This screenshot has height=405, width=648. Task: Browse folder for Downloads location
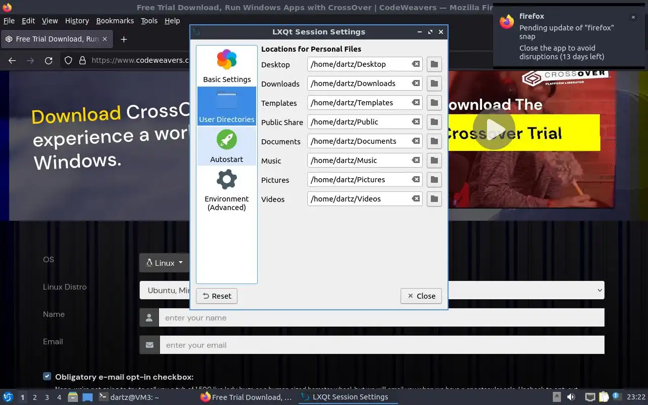pyautogui.click(x=434, y=84)
